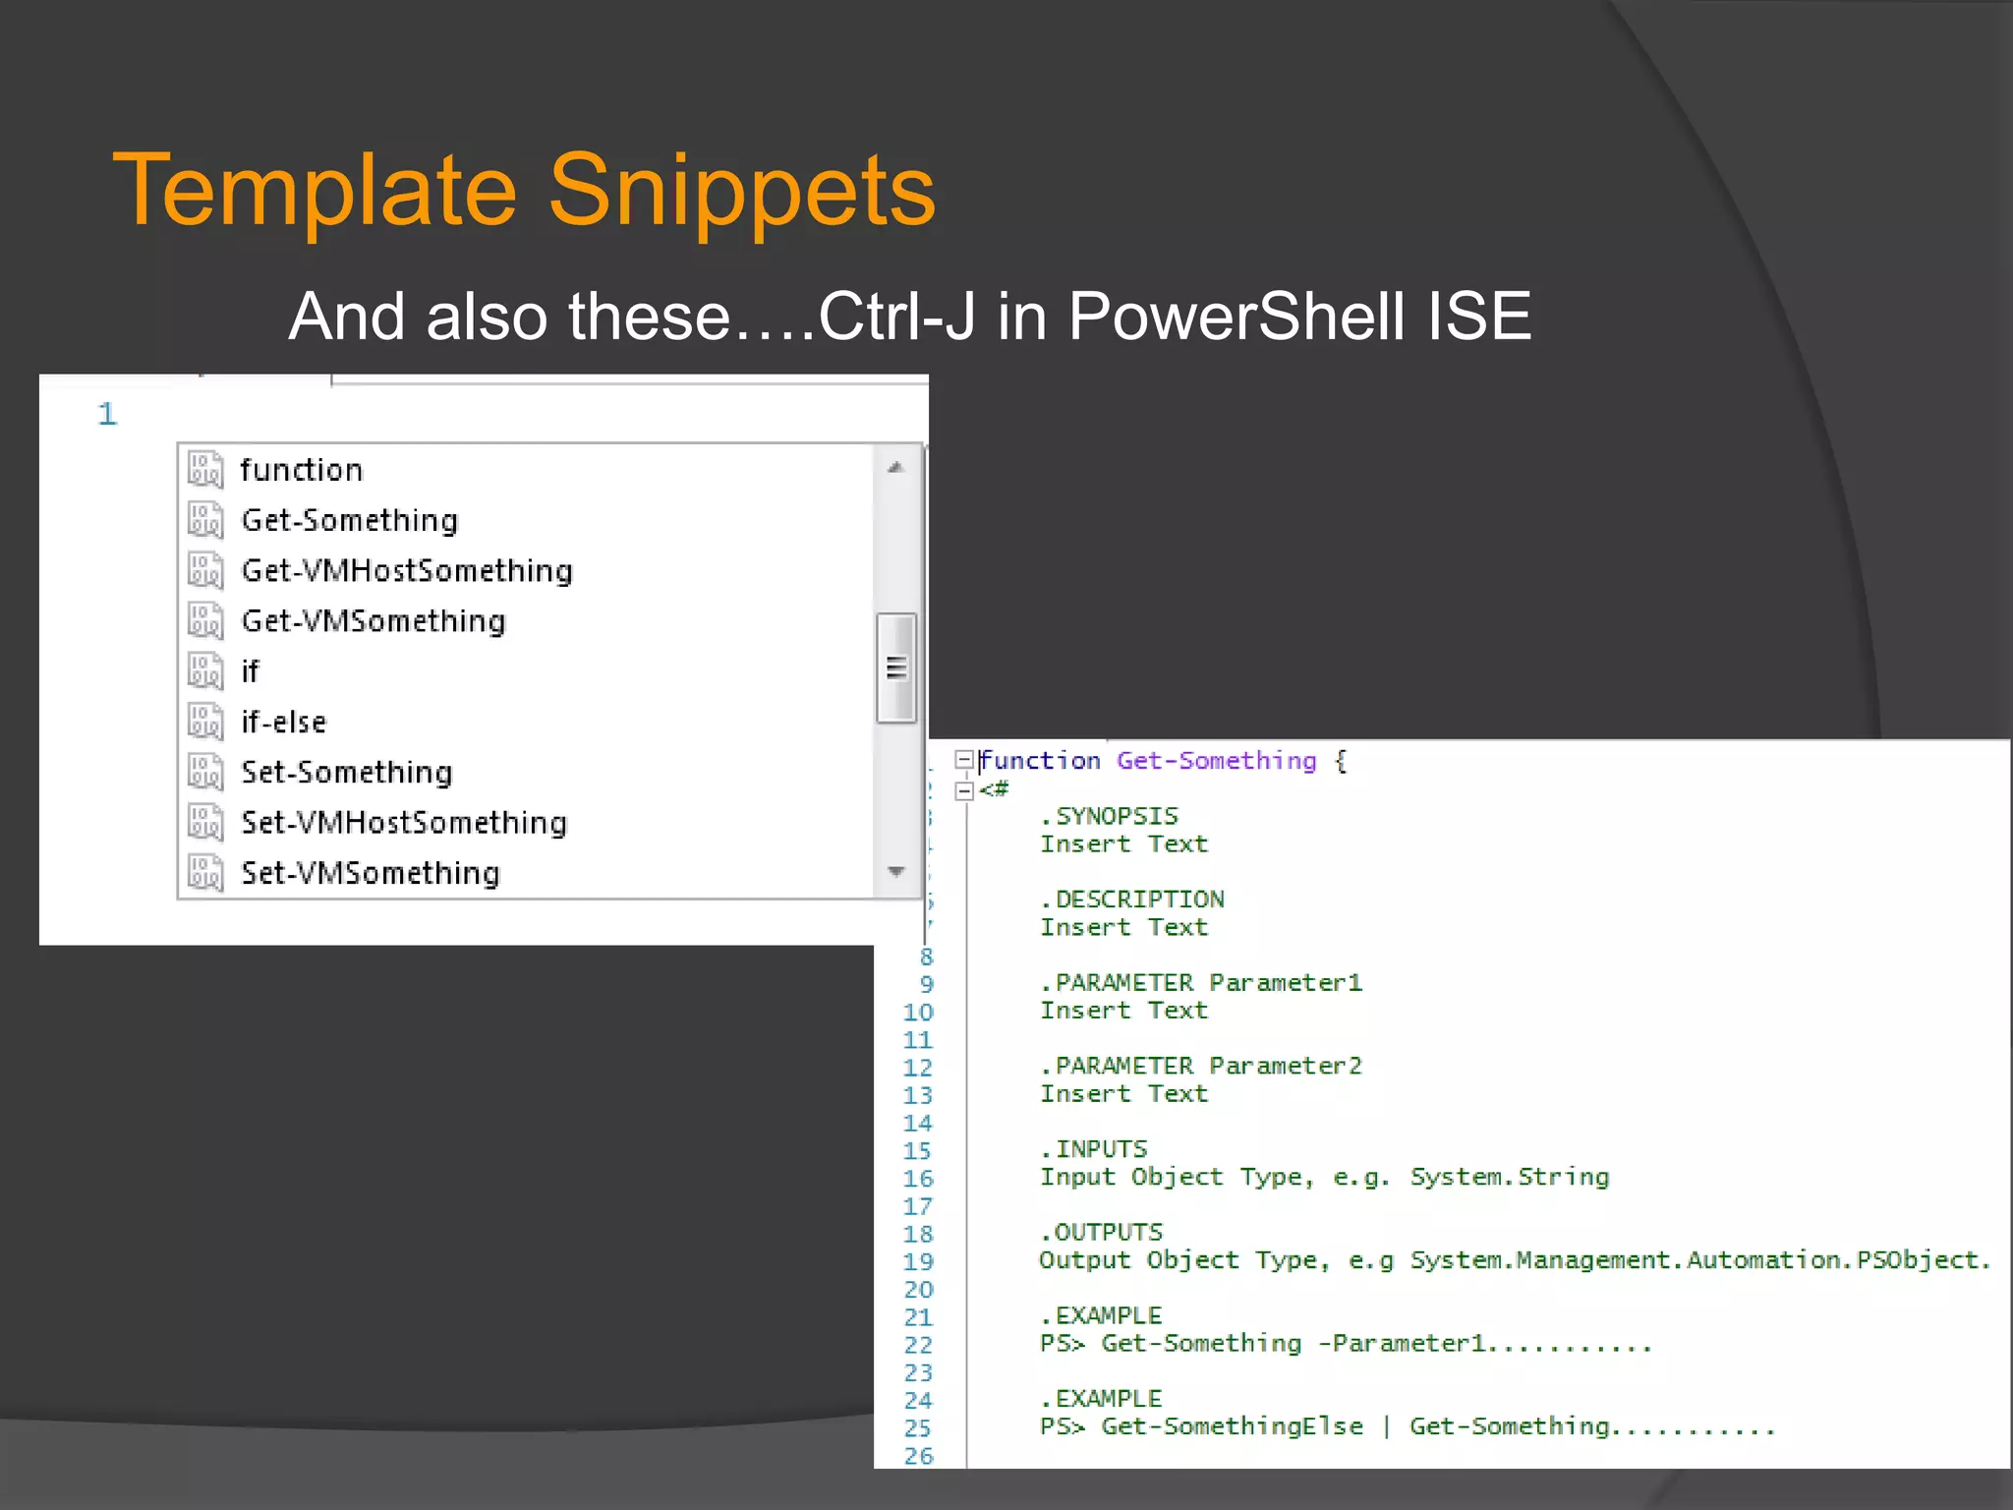
Task: Click the 'Ctrl-J in PowerShell ISE' subtitle
Action: pos(1175,317)
